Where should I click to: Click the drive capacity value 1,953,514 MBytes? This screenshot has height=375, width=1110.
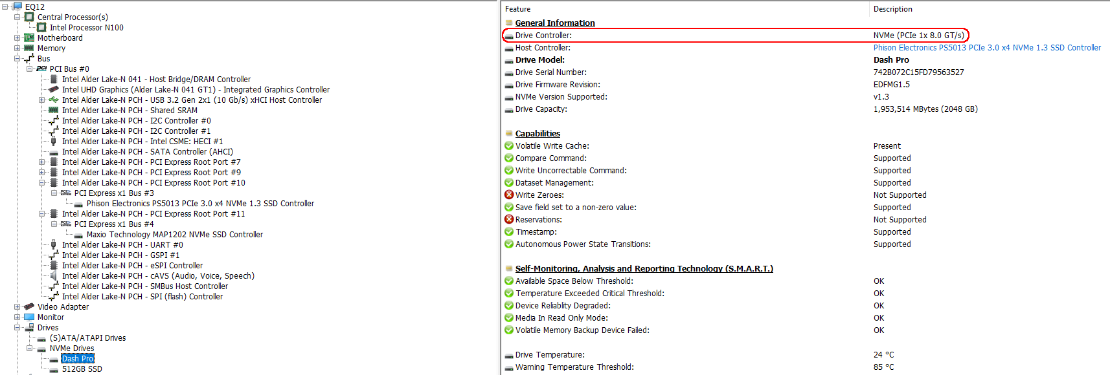pos(925,109)
